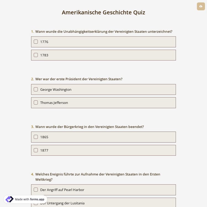Click question number 1 marker
207x207 pixels.
[x=32, y=31]
